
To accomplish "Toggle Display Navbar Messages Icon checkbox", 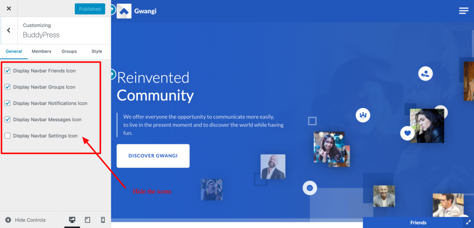I will 7,120.
